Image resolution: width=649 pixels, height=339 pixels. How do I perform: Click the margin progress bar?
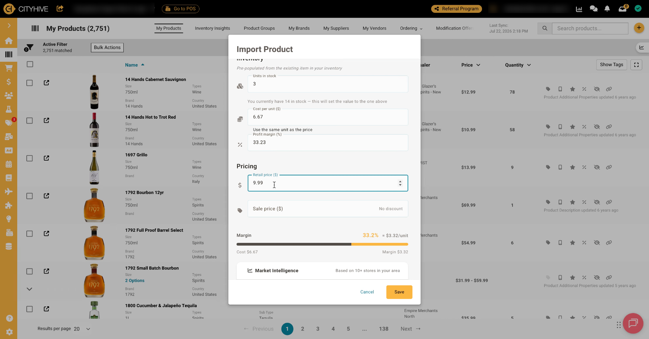coord(322,244)
